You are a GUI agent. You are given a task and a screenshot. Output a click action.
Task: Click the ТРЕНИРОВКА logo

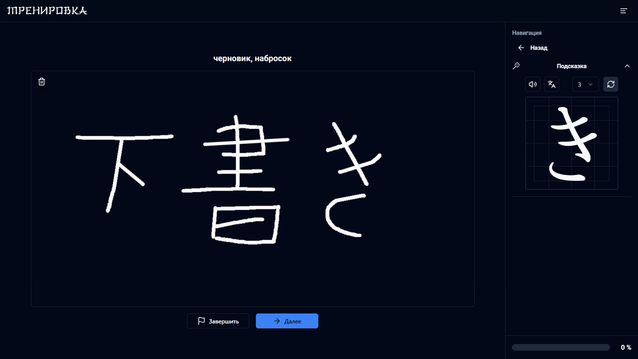tap(47, 10)
